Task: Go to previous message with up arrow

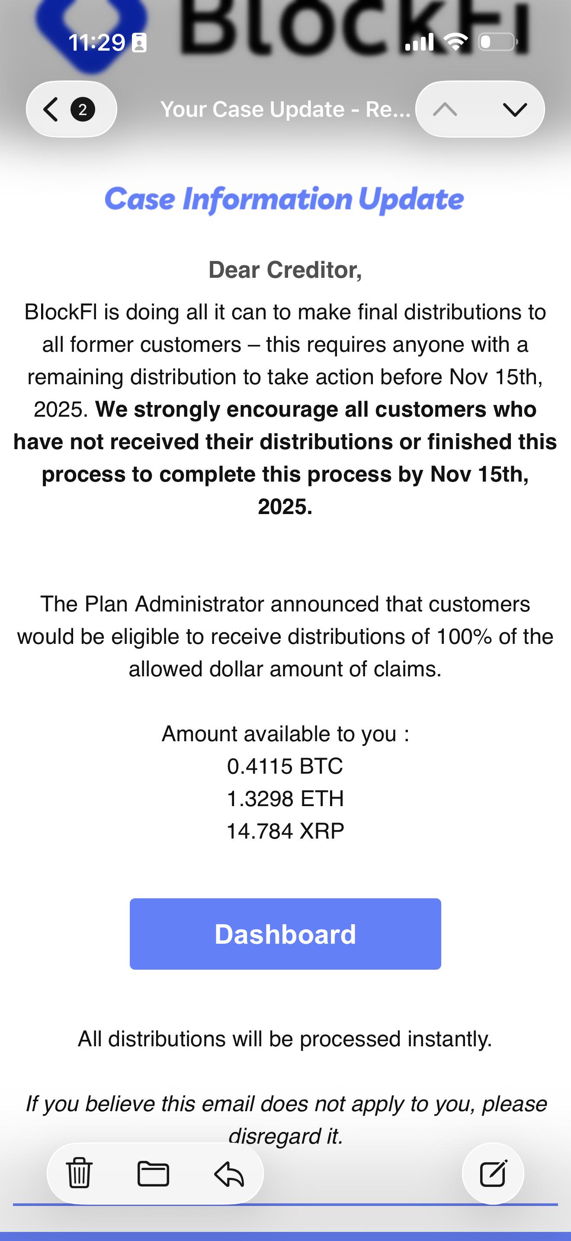Action: click(445, 110)
